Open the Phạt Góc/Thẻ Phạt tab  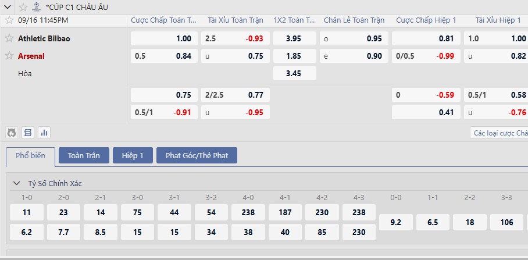[x=197, y=155]
